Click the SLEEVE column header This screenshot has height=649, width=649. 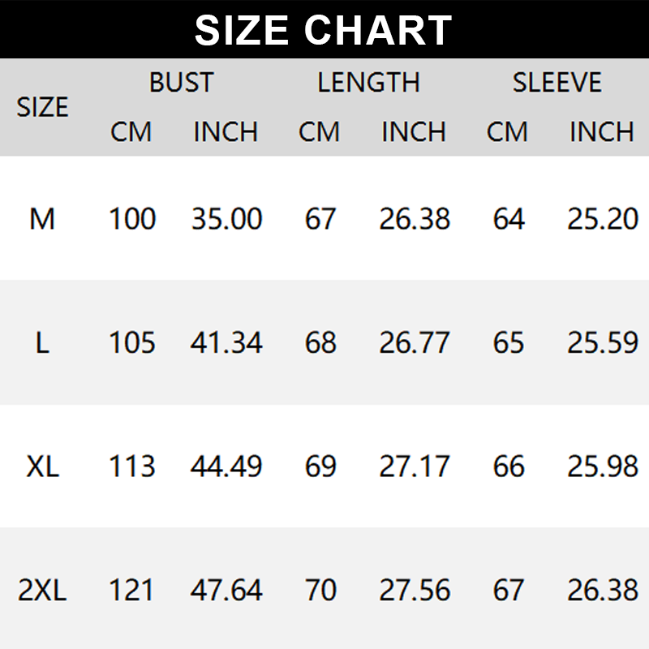[557, 83]
